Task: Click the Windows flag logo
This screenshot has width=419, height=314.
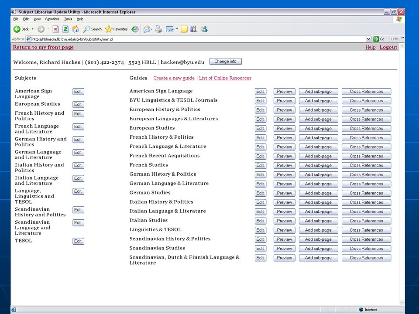Action: pos(399,19)
